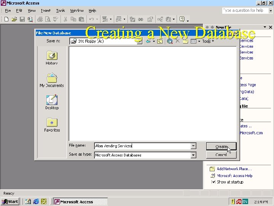Expand the Save as type dropdown arrow
This screenshot has width=274, height=206.
pos(193,155)
